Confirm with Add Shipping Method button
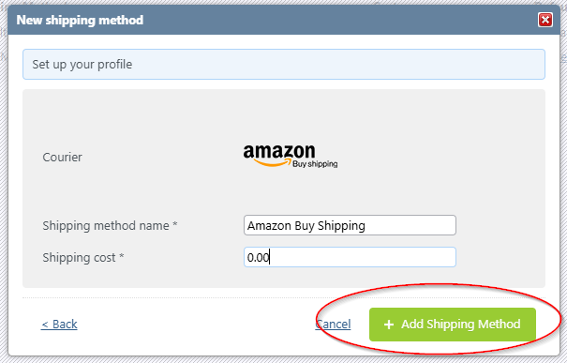The width and height of the screenshot is (567, 363). tap(453, 325)
